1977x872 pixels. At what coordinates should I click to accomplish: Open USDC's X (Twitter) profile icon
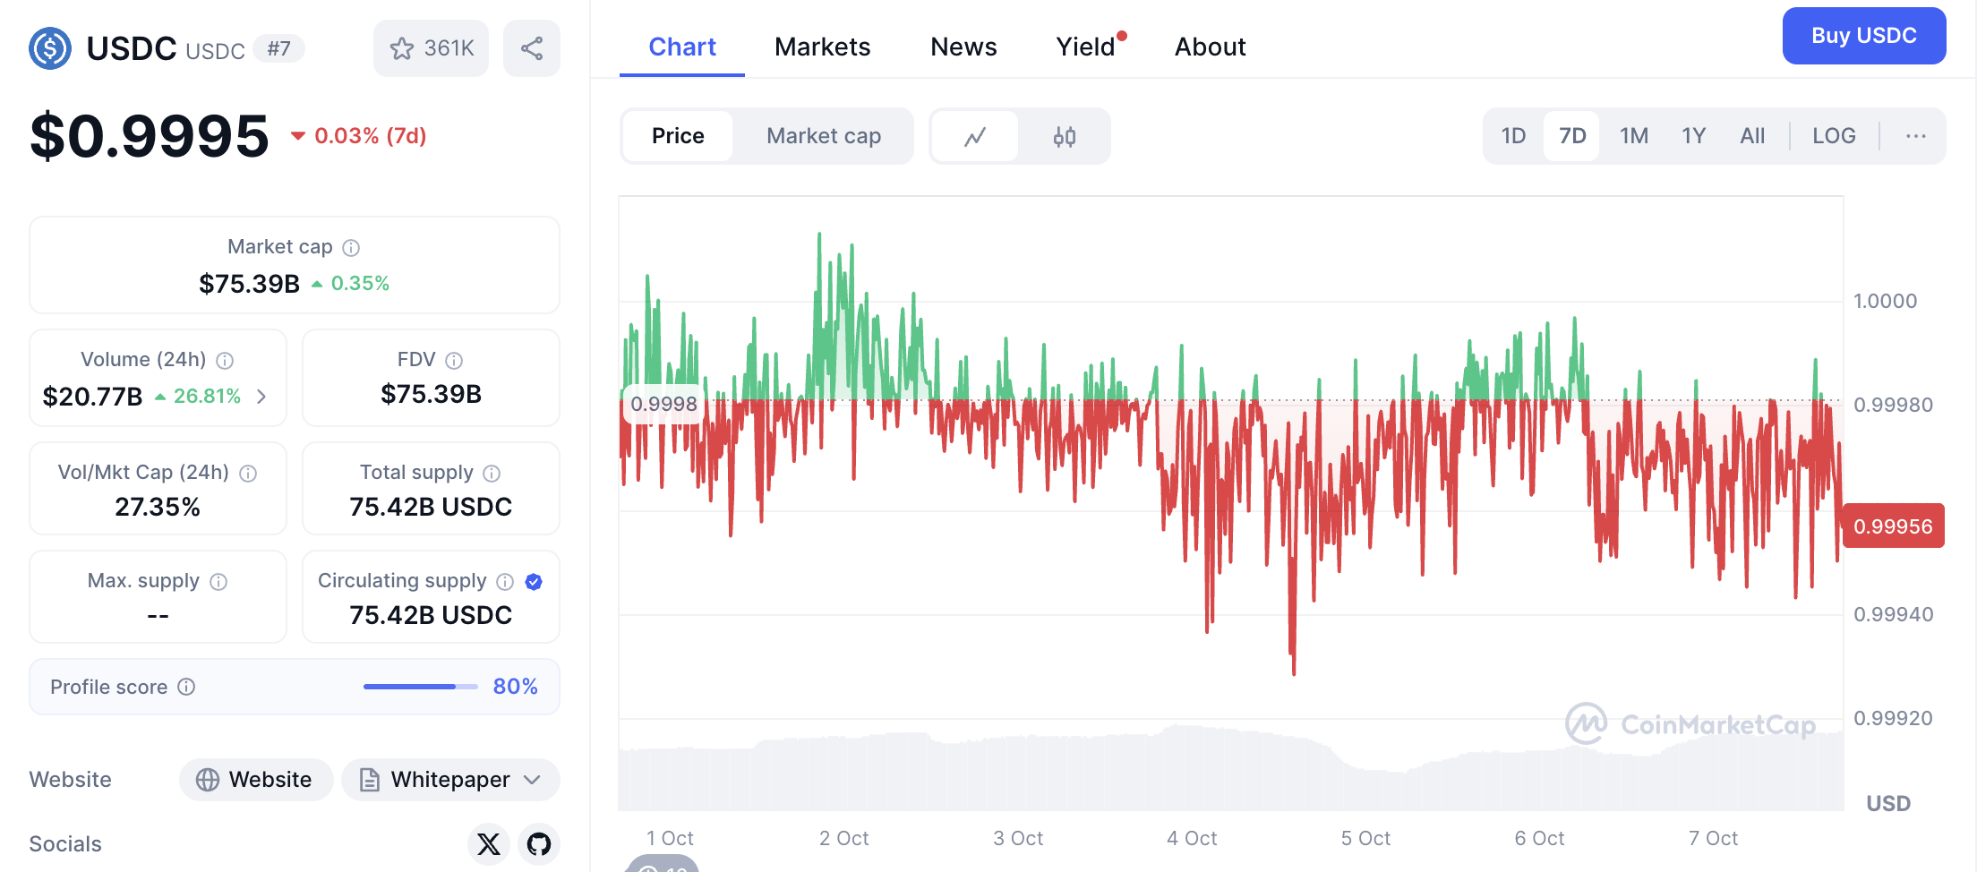pos(488,843)
